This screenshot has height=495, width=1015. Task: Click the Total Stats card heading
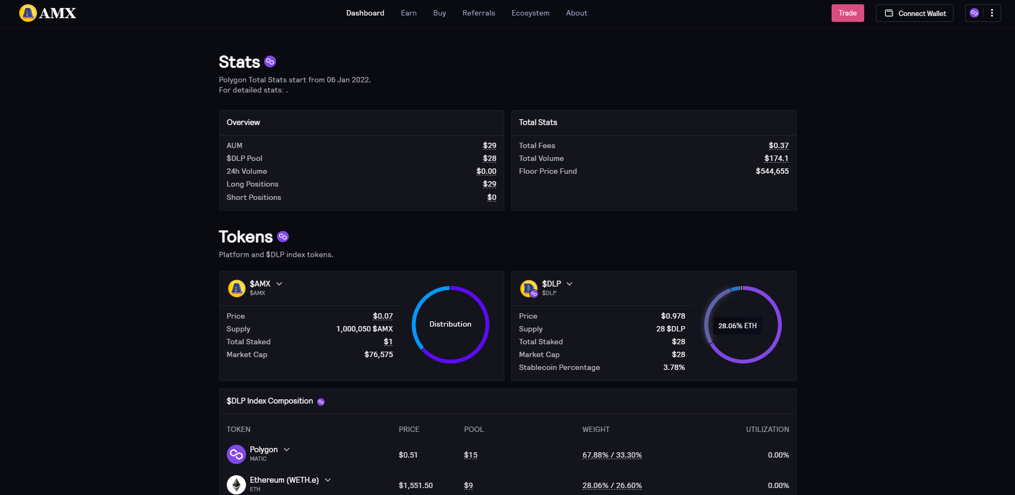538,122
